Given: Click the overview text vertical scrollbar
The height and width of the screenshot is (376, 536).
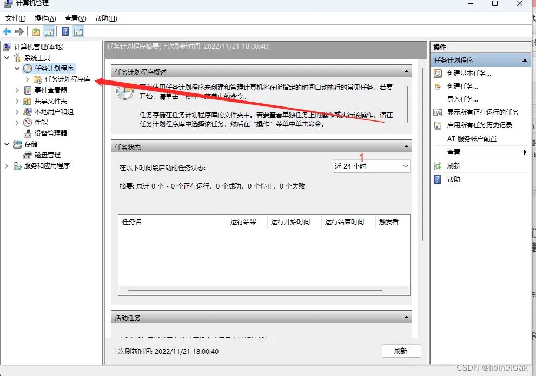Looking at the screenshot, I should [407, 104].
